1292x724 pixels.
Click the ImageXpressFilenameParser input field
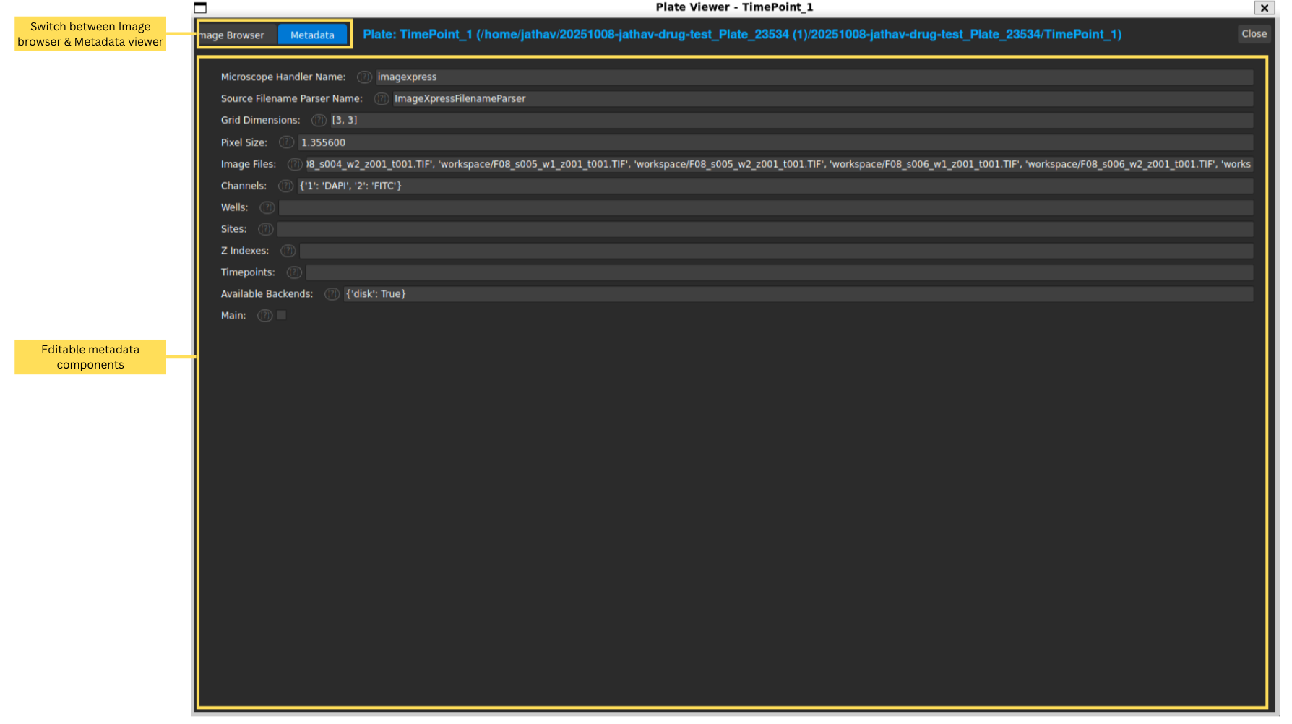click(x=823, y=98)
